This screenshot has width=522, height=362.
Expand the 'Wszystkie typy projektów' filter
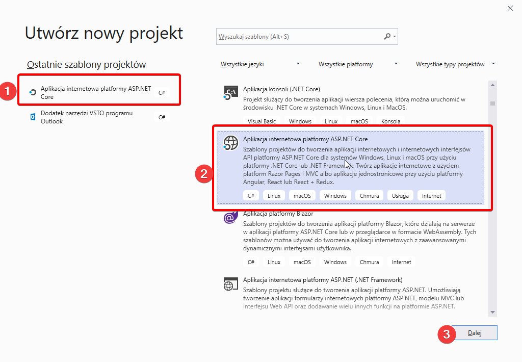click(456, 64)
